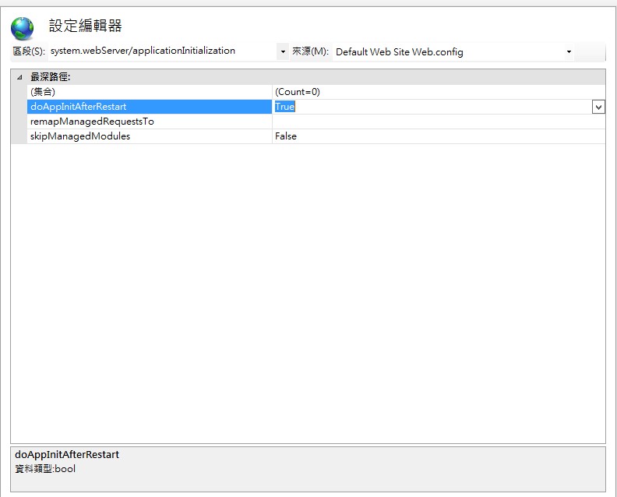Click the False value of skipManagedModules
Image resolution: width=617 pixels, height=497 pixels.
[439, 136]
